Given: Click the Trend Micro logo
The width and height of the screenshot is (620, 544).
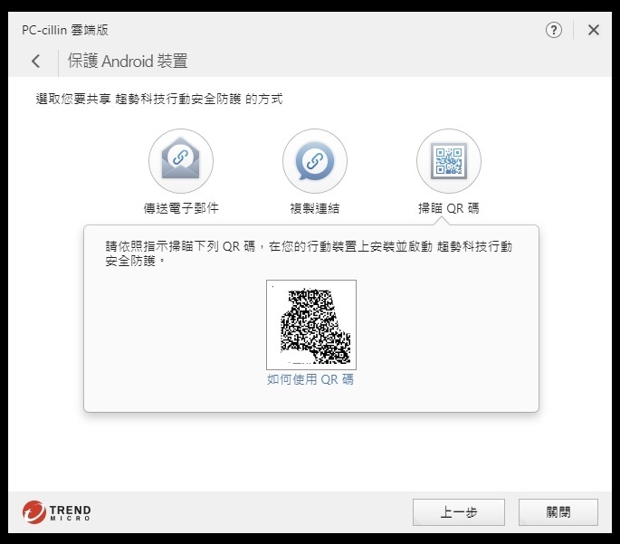Looking at the screenshot, I should (56, 512).
